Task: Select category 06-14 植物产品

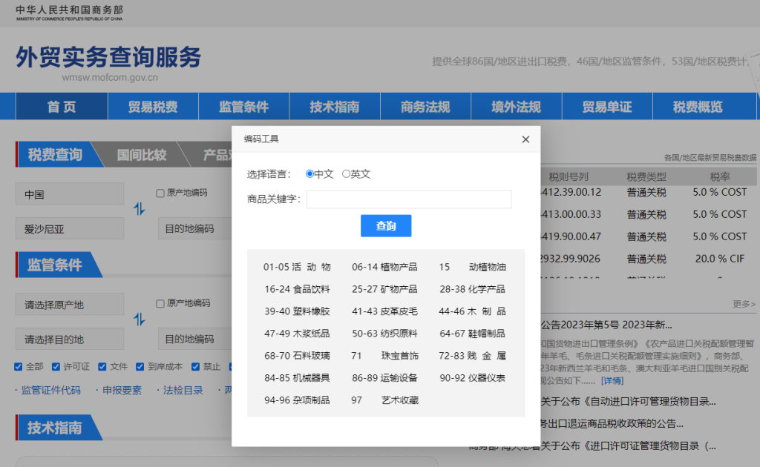Action: tap(384, 267)
